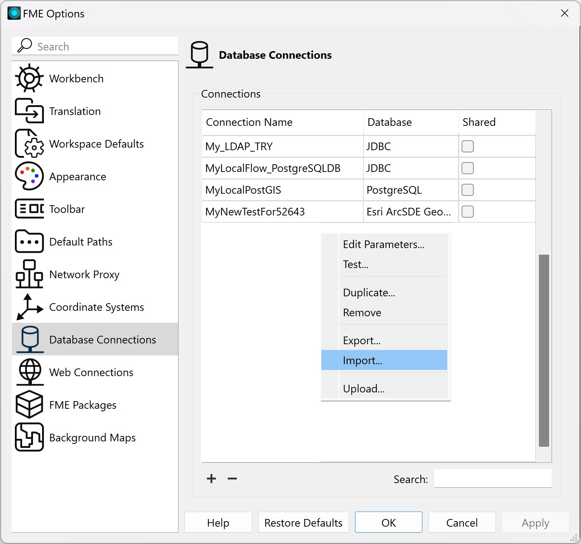Open the Workbench settings gear icon
This screenshot has height=544, width=581.
pos(29,78)
